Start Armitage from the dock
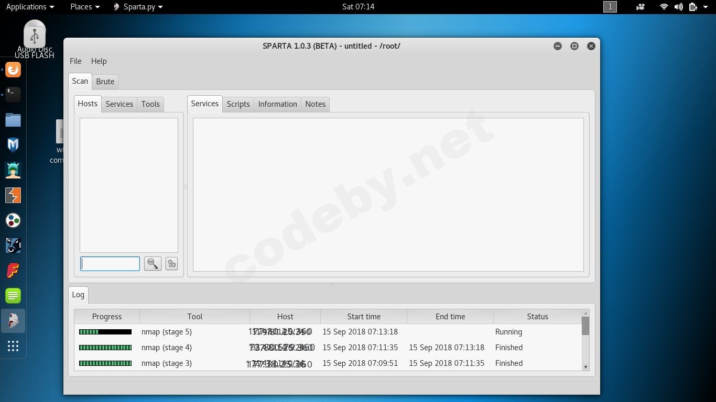Screen dimensions: 716x402 click(13, 170)
